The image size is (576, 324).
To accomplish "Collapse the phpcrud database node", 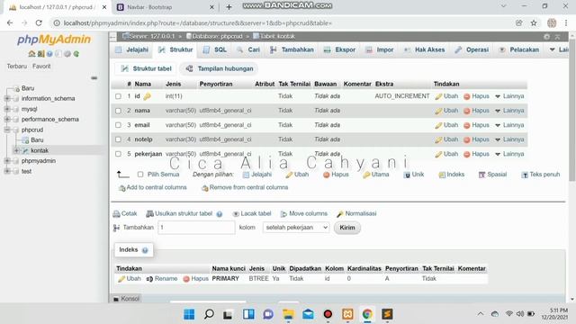I will [x=7, y=130].
